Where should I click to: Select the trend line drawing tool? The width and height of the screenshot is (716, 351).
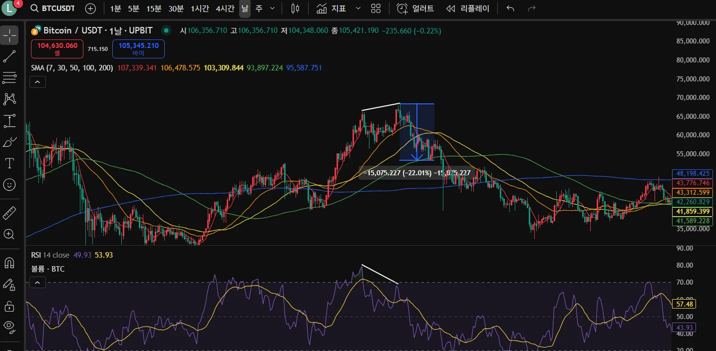pos(9,56)
